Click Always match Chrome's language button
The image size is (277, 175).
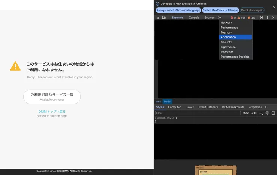tap(178, 10)
